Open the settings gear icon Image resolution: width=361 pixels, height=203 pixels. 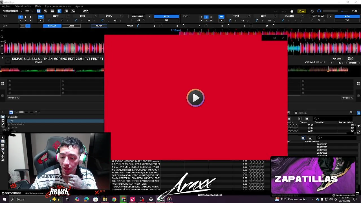[312, 11]
